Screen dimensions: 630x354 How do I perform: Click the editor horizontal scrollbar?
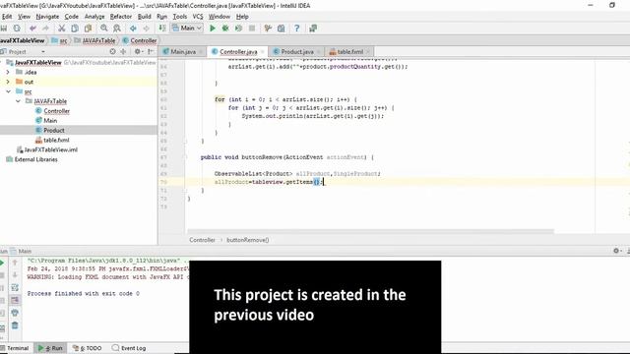(370, 231)
